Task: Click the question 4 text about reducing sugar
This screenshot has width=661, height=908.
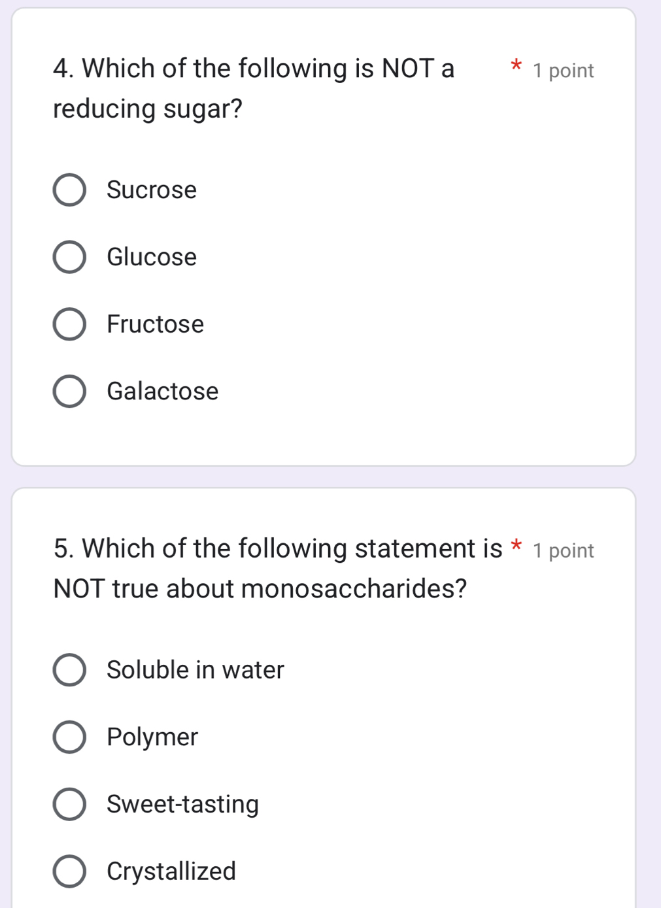Action: click(254, 88)
